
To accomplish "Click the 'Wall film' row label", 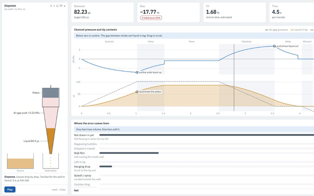I will (x=79, y=153).
